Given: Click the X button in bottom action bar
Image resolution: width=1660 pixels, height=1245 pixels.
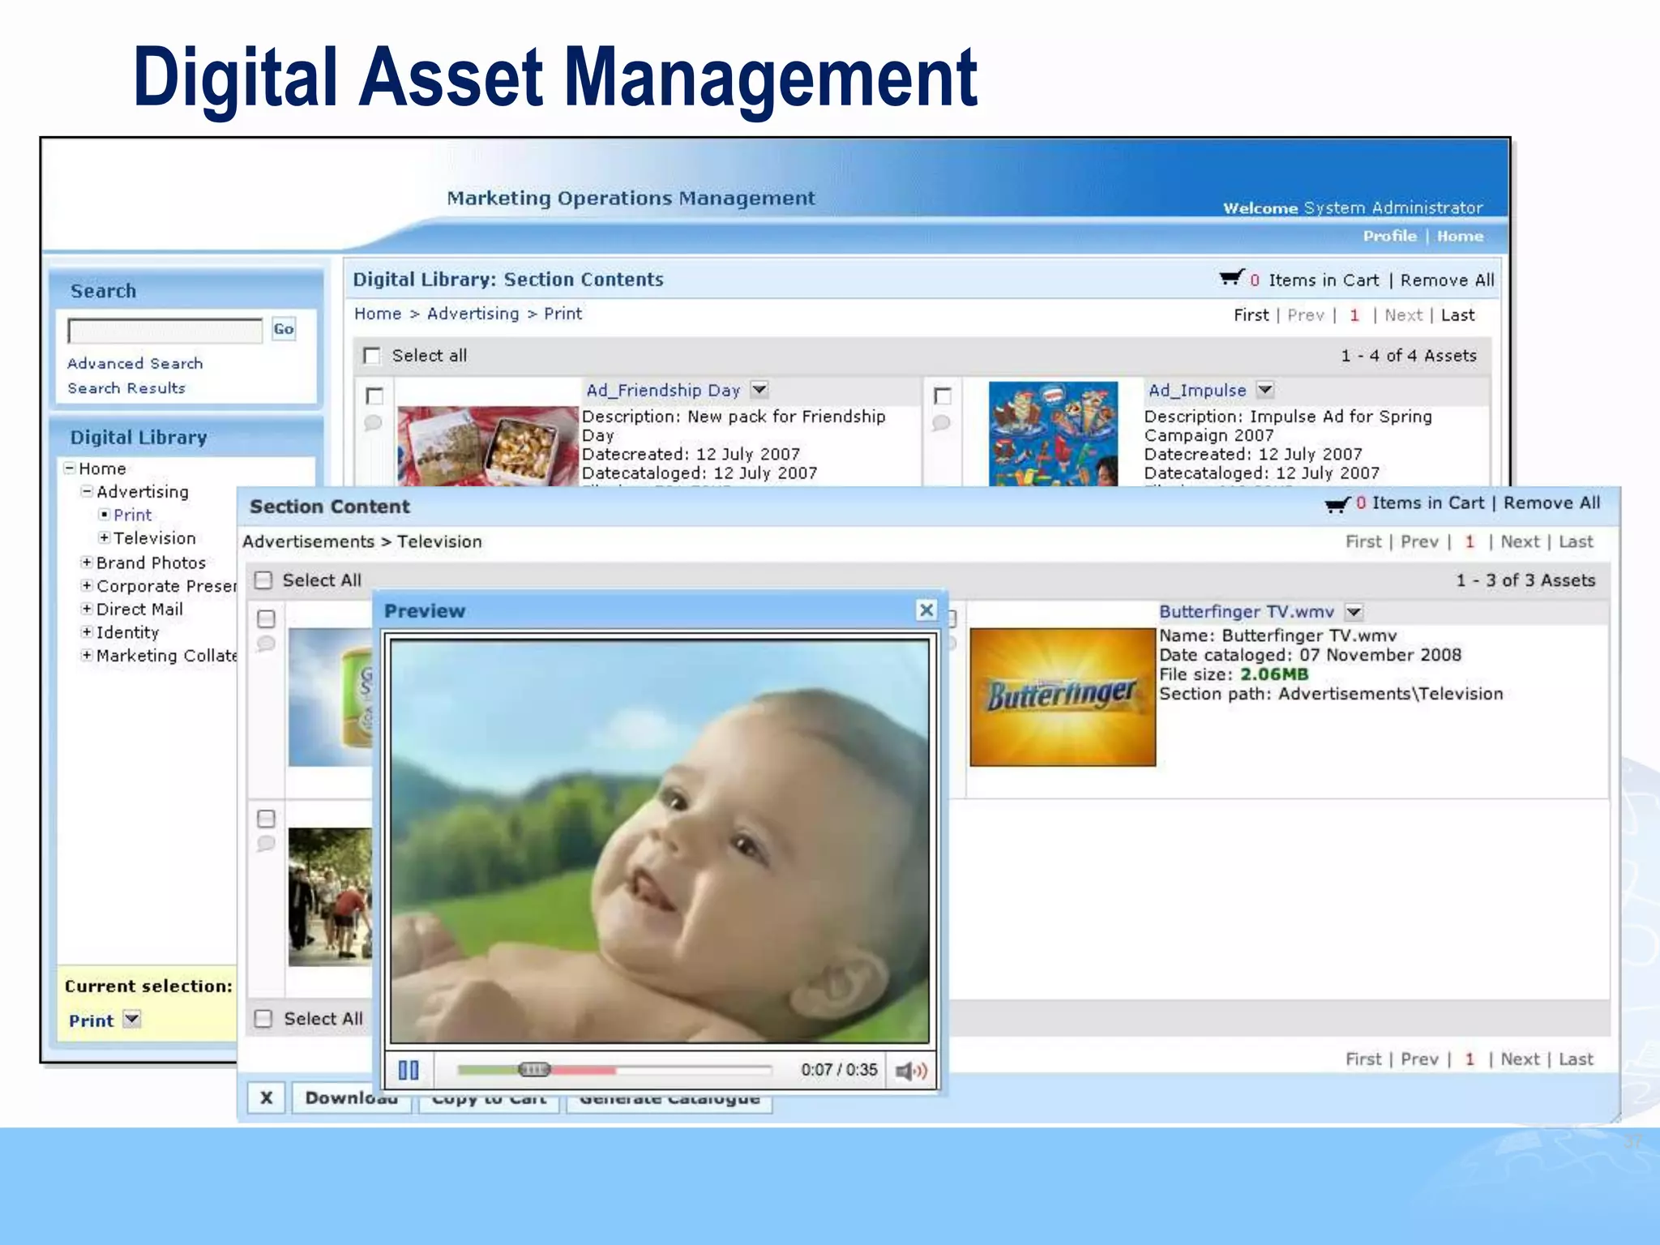Looking at the screenshot, I should [x=266, y=1098].
